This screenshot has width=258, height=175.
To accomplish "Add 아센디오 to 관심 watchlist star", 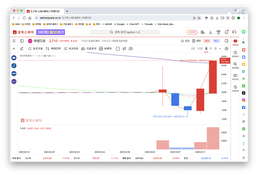I will pyautogui.click(x=185, y=41).
